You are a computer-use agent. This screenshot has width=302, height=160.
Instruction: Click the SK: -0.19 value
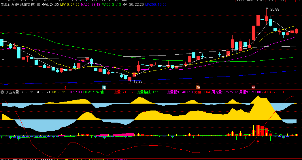point(59,92)
